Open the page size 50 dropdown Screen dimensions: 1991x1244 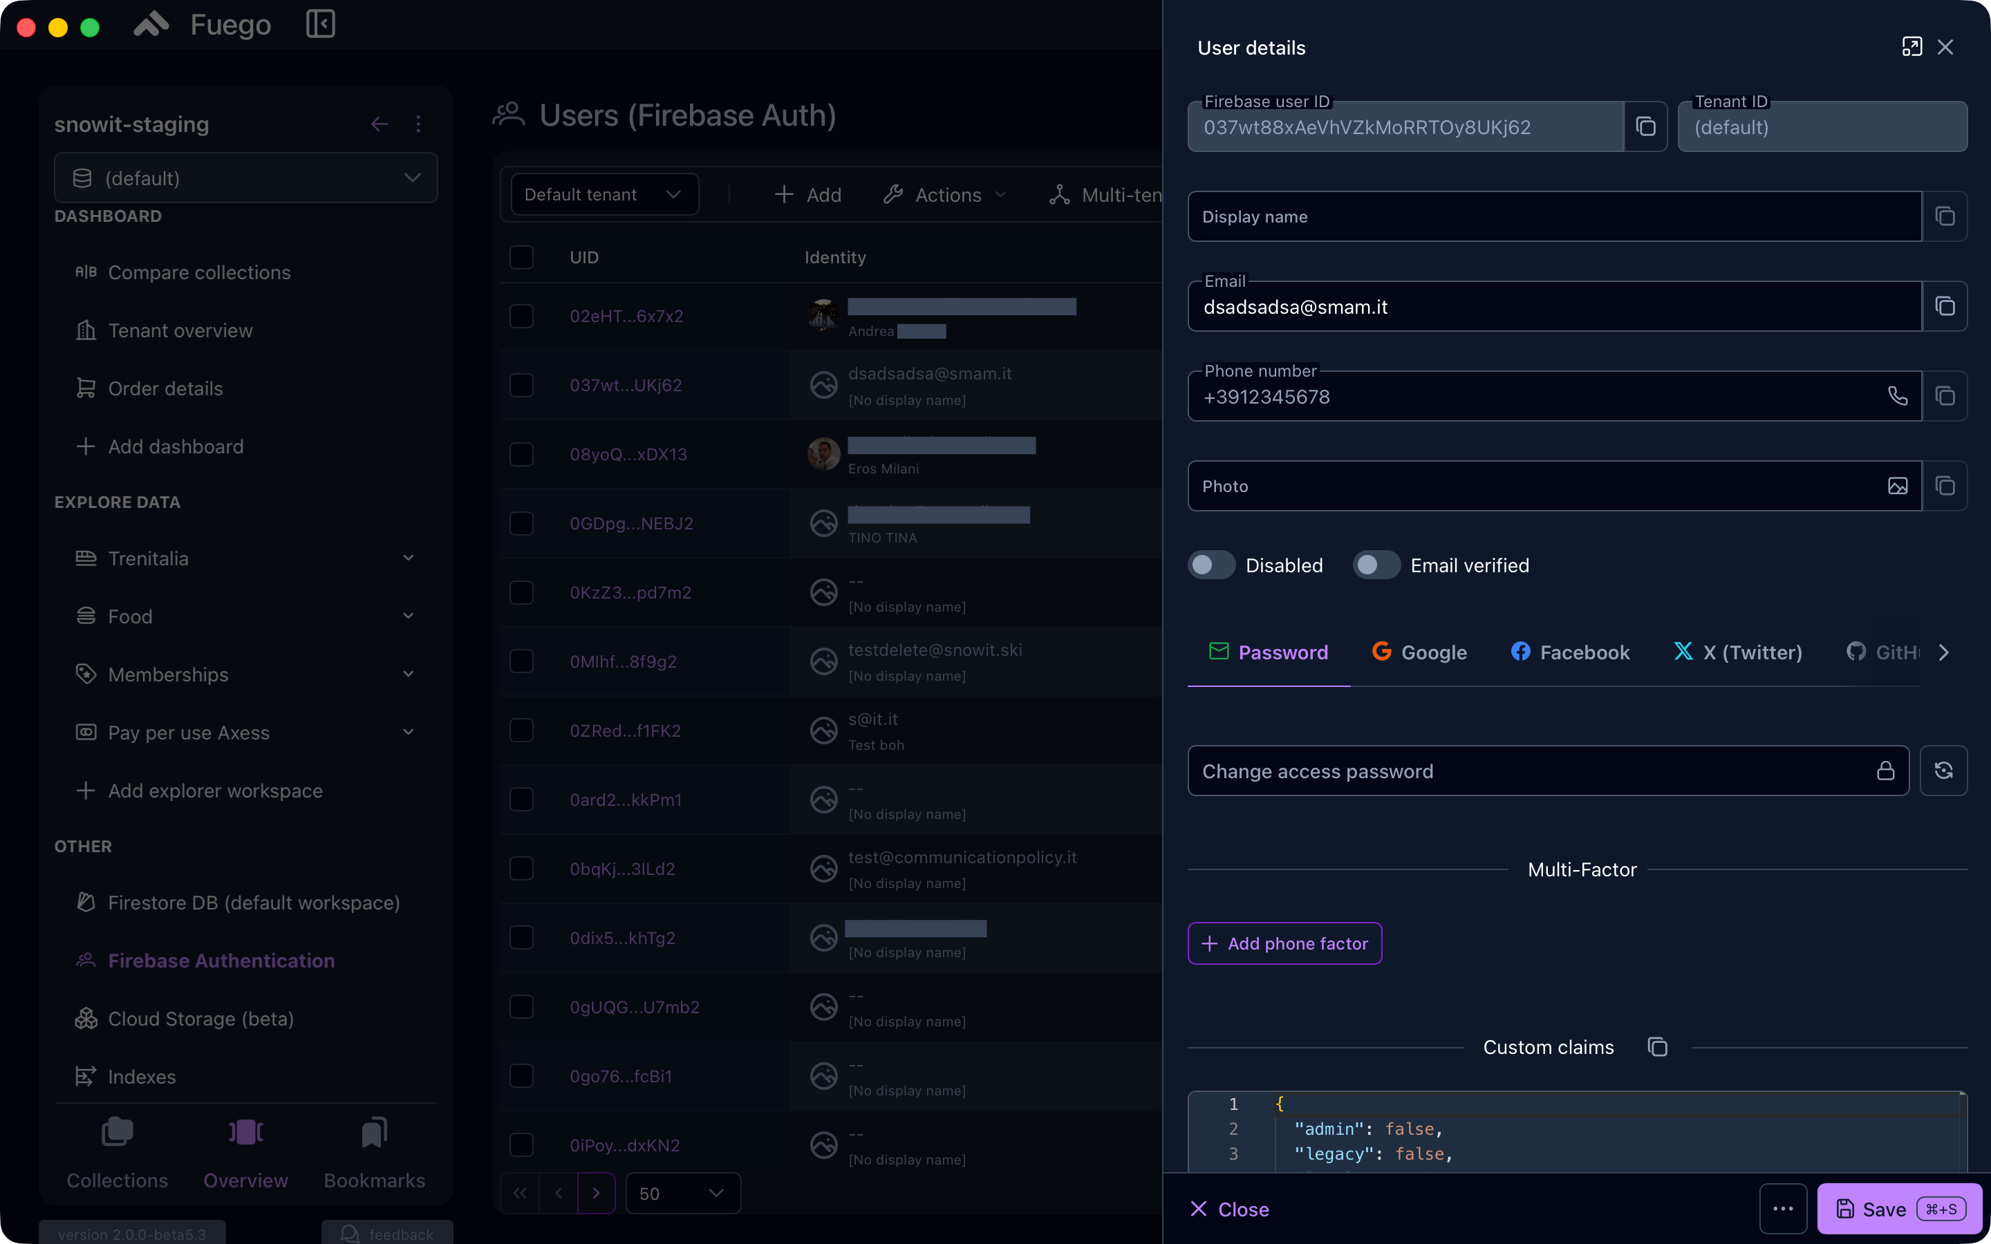[683, 1193]
